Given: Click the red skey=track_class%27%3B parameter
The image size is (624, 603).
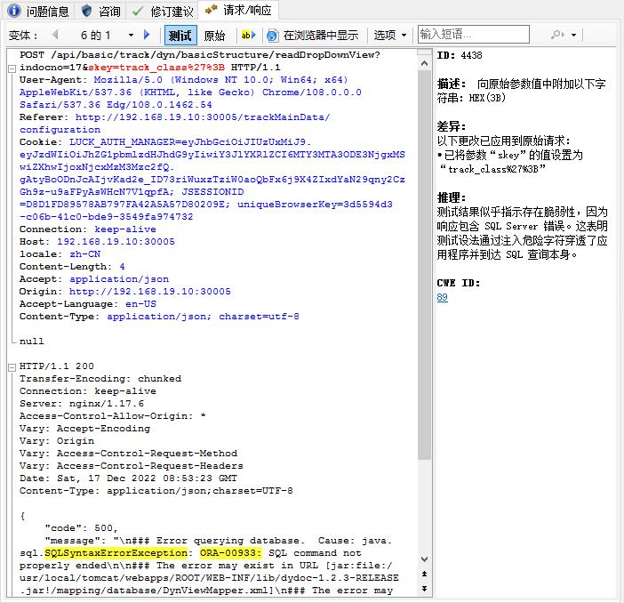Looking at the screenshot, I should [156, 68].
